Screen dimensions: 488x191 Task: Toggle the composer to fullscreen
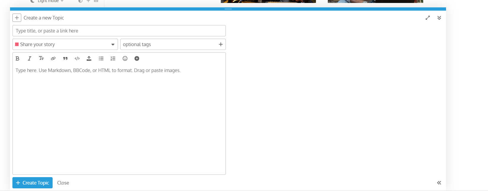pyautogui.click(x=428, y=18)
